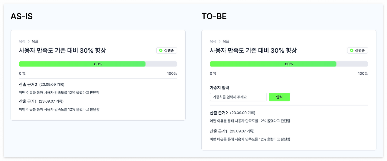Select 산출 근거2 entry in the AS-IS card
Image resolution: width=387 pixels, height=161 pixels.
28,85
